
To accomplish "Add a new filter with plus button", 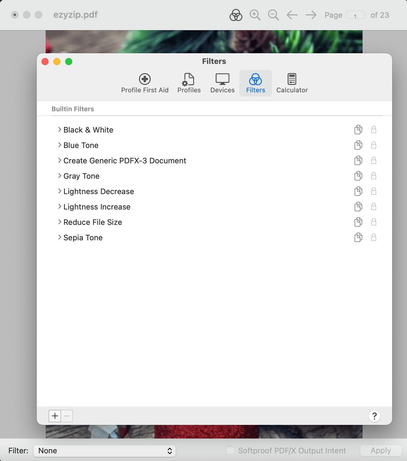I will click(x=55, y=416).
